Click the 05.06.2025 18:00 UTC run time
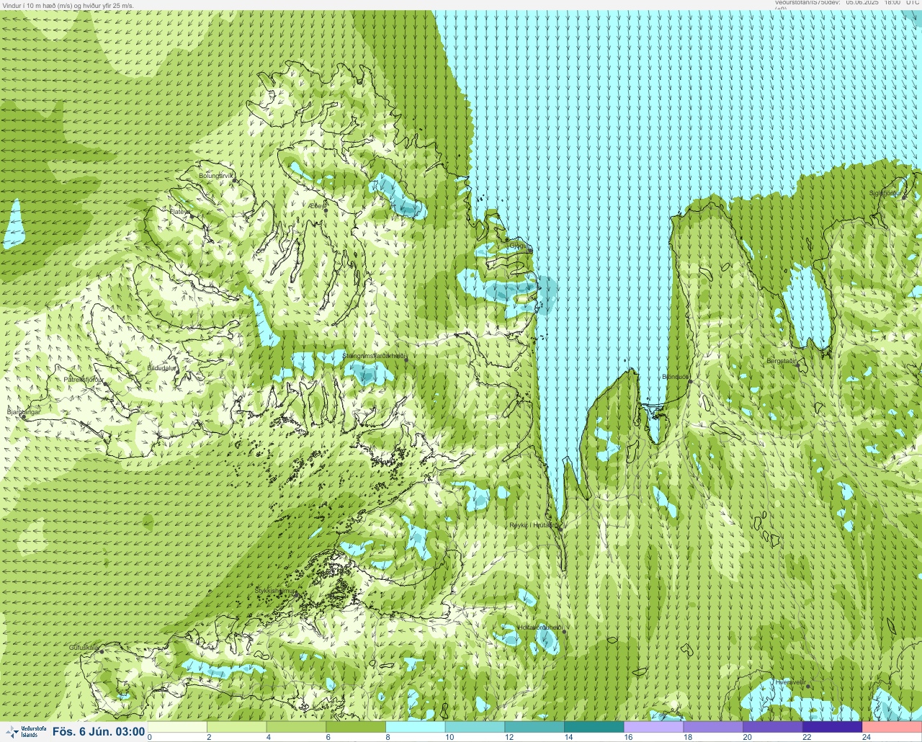The image size is (922, 742). 882,3
